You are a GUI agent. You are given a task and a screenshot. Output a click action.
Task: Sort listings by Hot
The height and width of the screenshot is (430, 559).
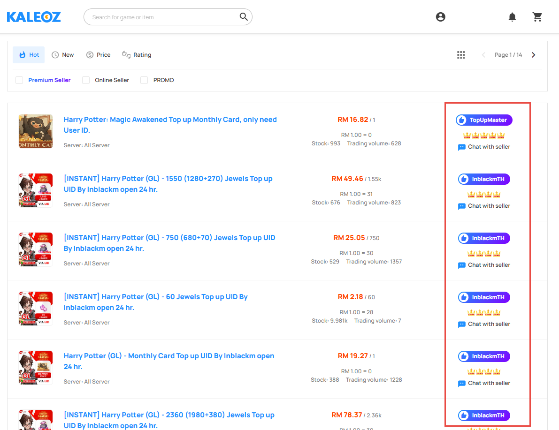(29, 55)
